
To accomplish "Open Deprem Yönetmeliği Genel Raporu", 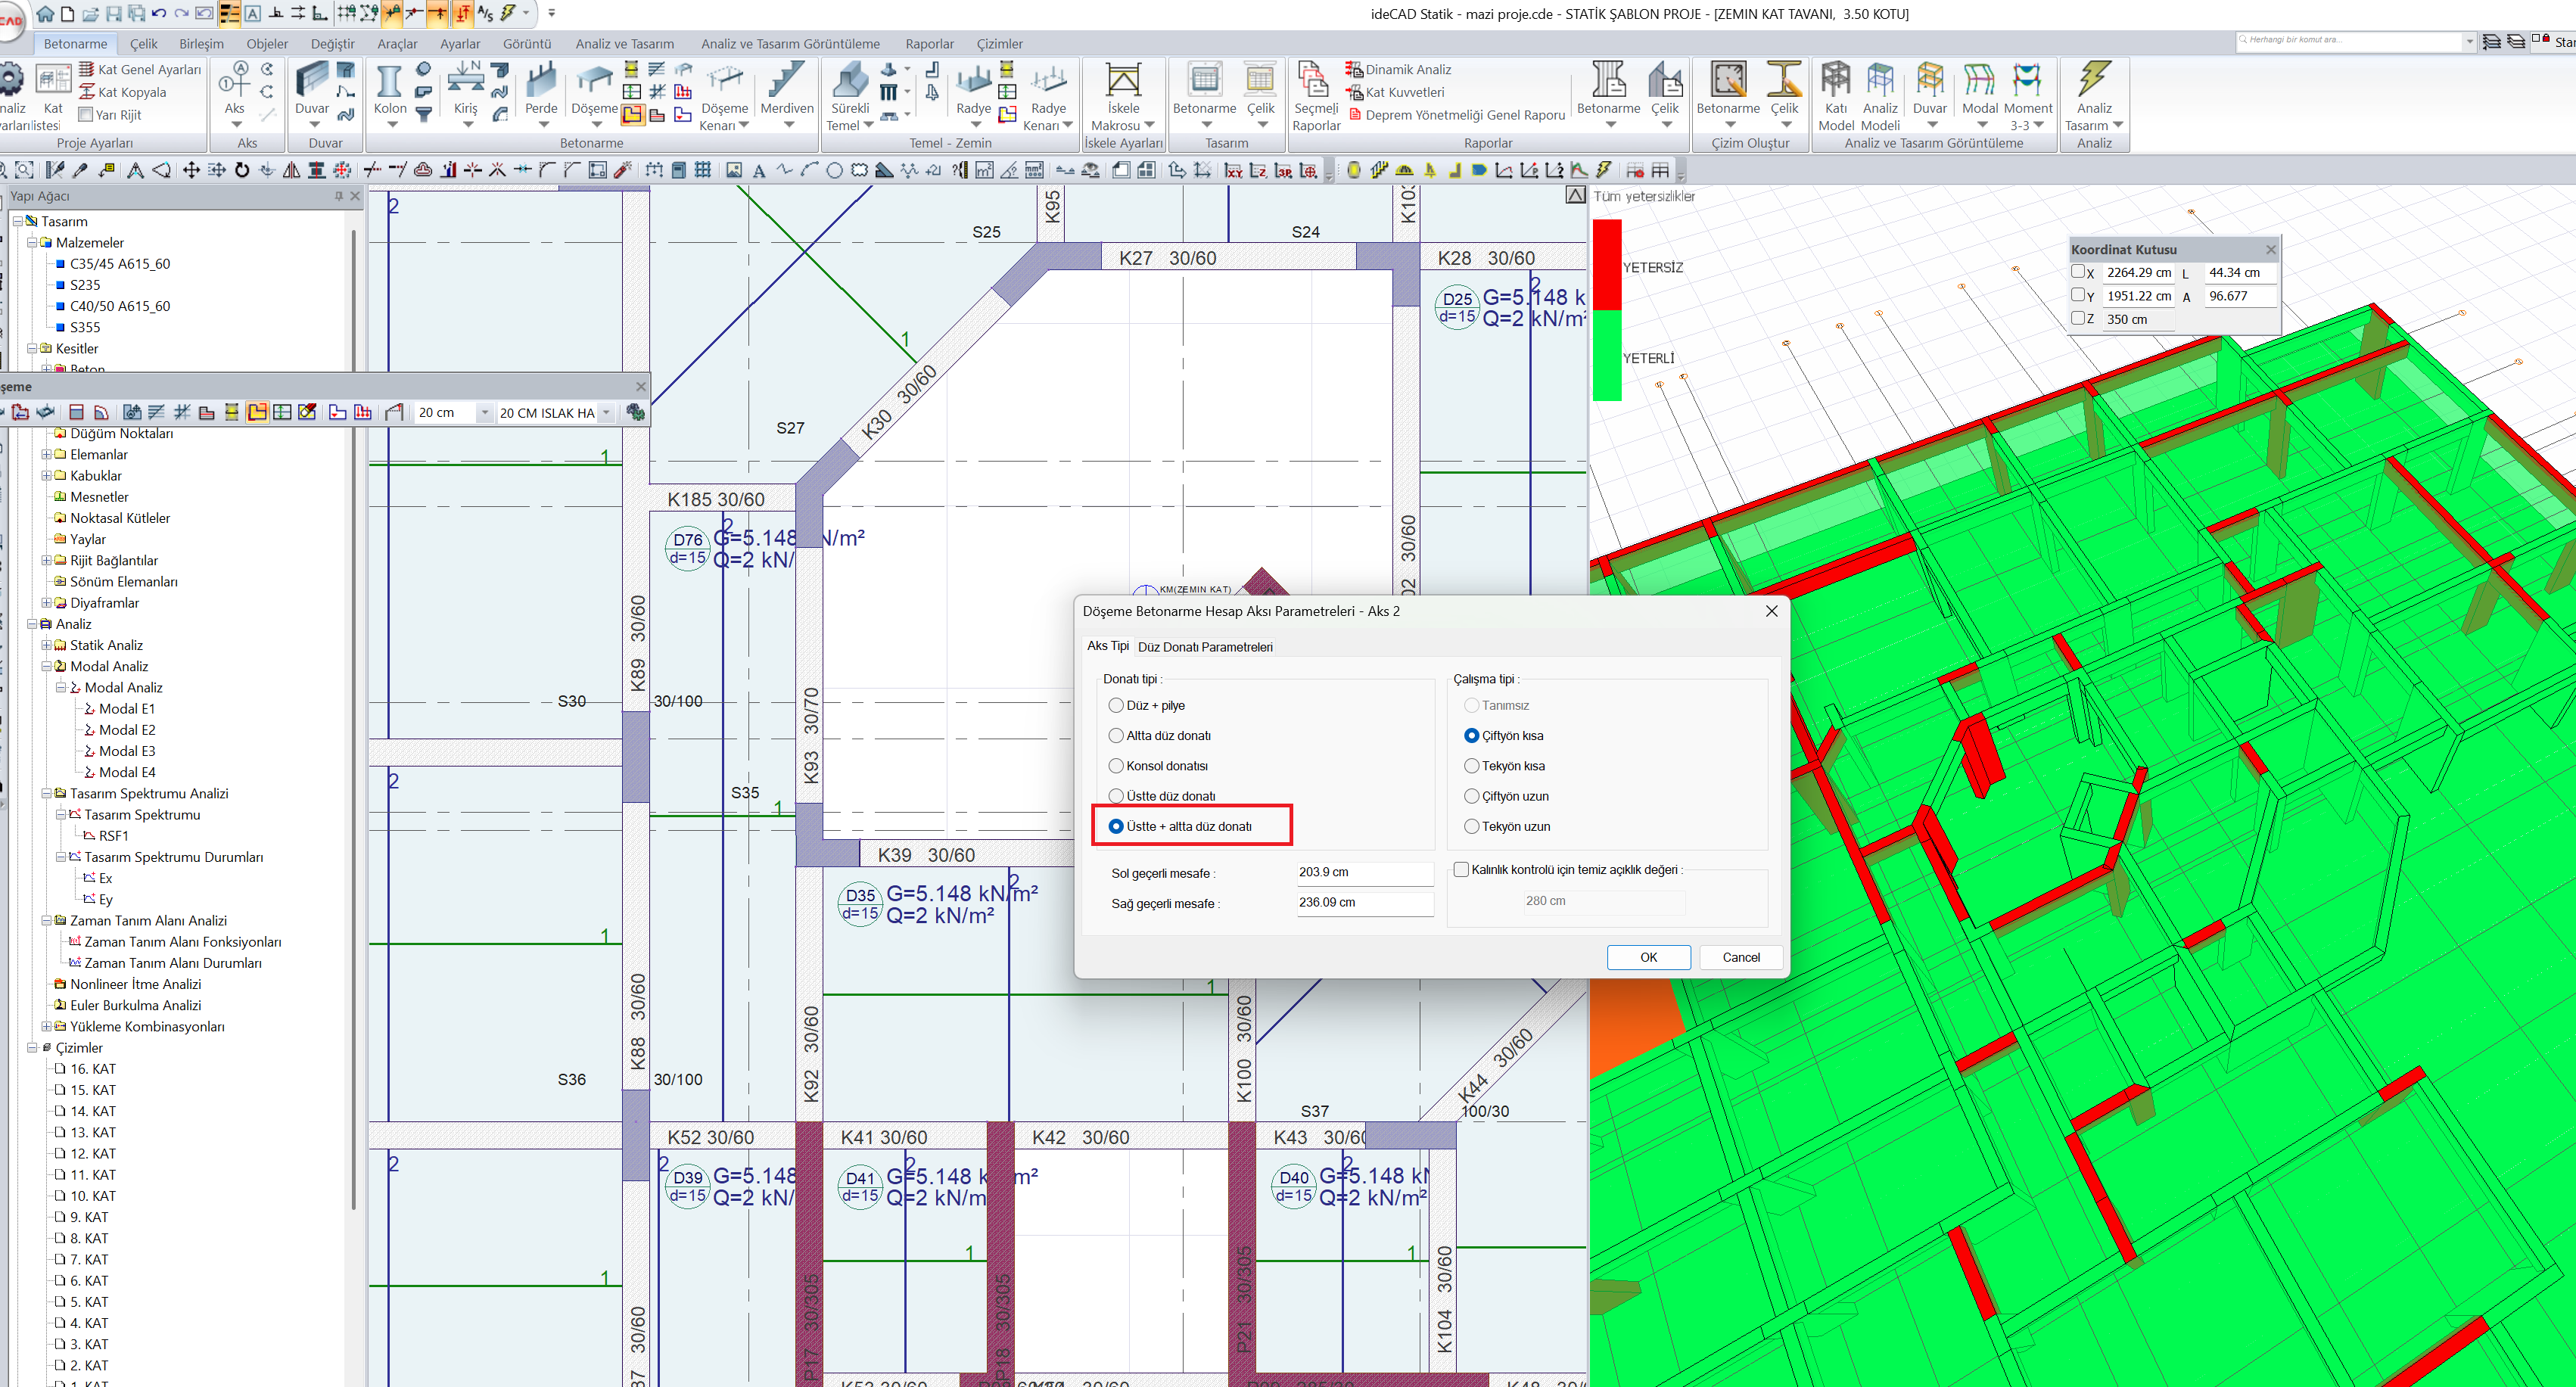I will click(1456, 115).
